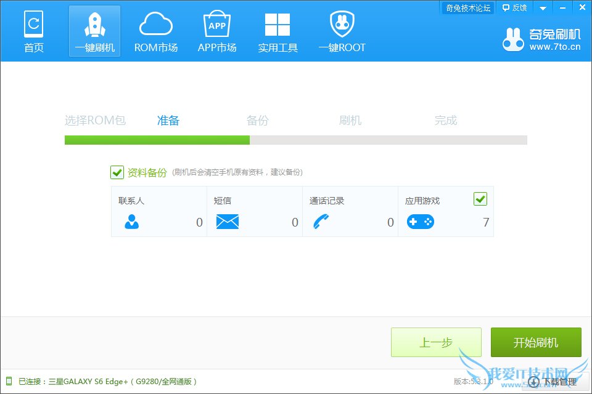Uncheck the 应用游戏 backup checkbox
Image resolution: width=592 pixels, height=394 pixels.
(x=480, y=199)
